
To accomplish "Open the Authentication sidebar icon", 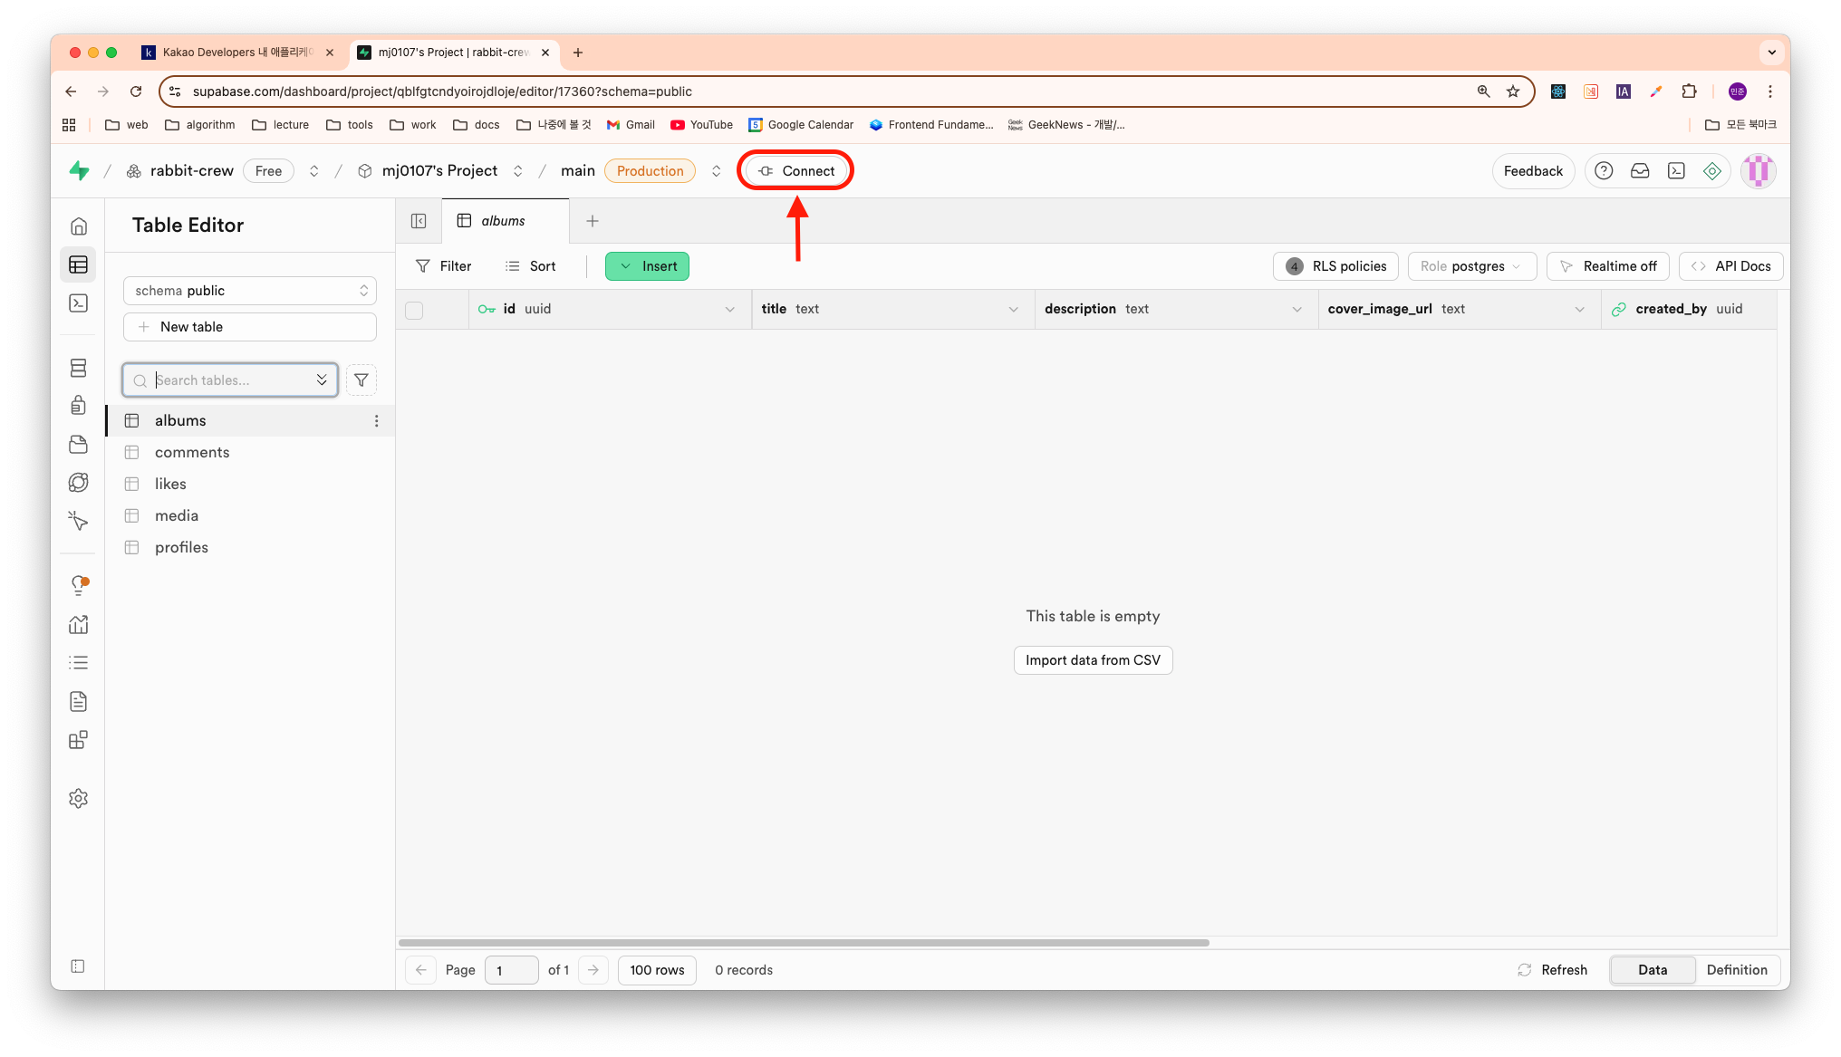I will point(79,405).
